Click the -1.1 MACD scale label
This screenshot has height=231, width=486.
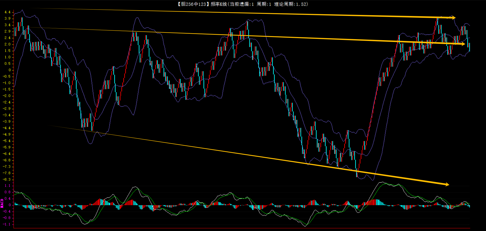pos(7,224)
